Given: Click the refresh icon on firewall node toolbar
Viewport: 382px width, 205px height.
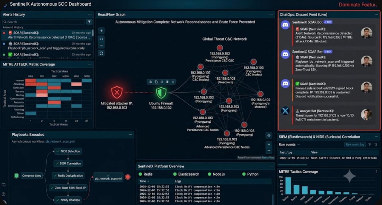Looking at the screenshot, I should [x=162, y=82].
